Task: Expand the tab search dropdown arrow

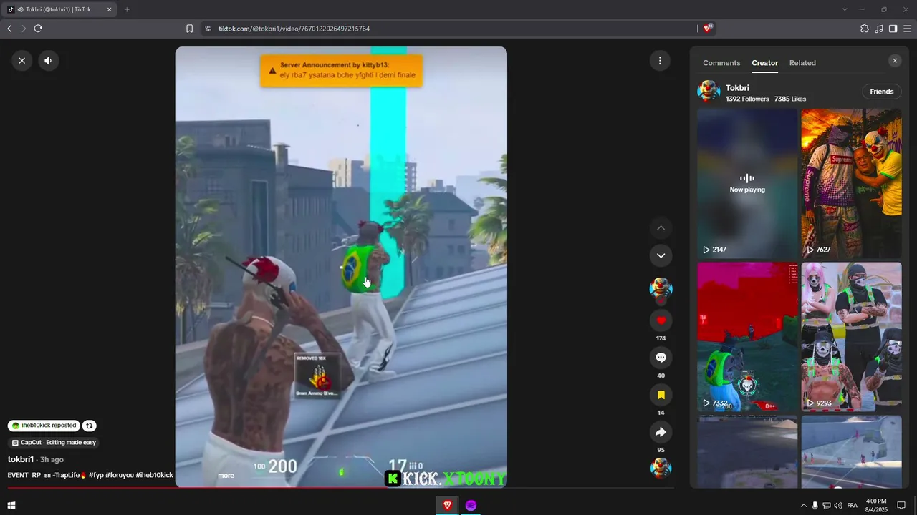Action: [845, 9]
